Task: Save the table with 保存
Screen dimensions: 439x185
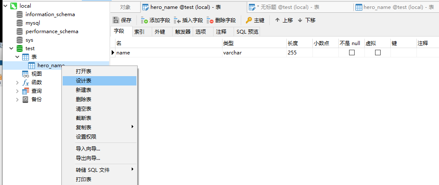Action: [122, 20]
